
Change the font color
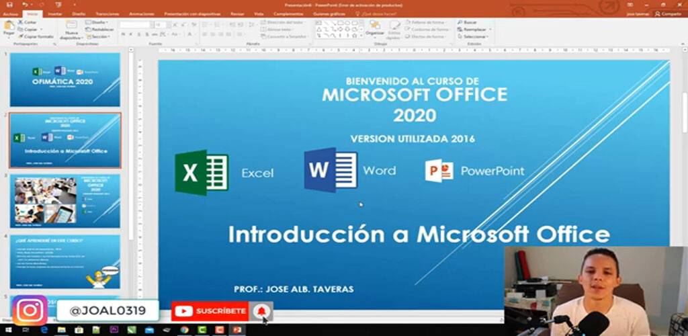coord(189,34)
